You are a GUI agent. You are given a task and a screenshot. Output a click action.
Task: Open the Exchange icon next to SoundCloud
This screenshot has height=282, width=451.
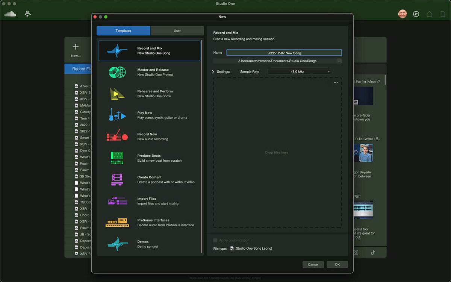(x=27, y=14)
